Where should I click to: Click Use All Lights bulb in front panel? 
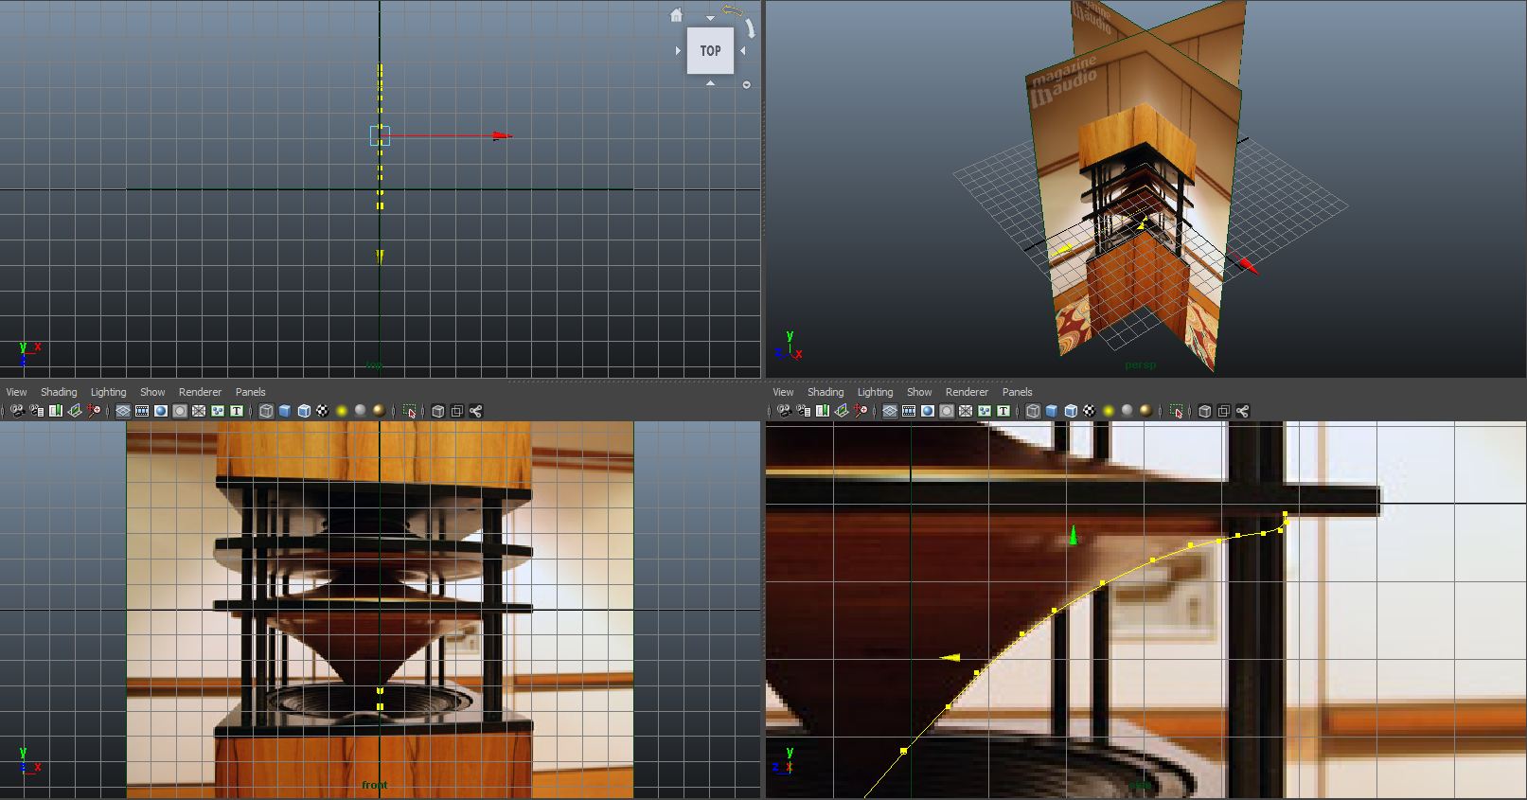342,411
